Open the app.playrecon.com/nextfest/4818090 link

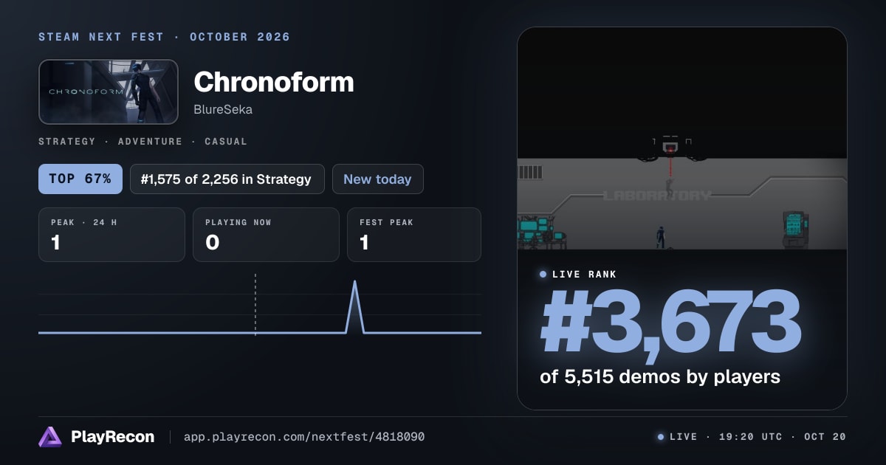pyautogui.click(x=303, y=437)
